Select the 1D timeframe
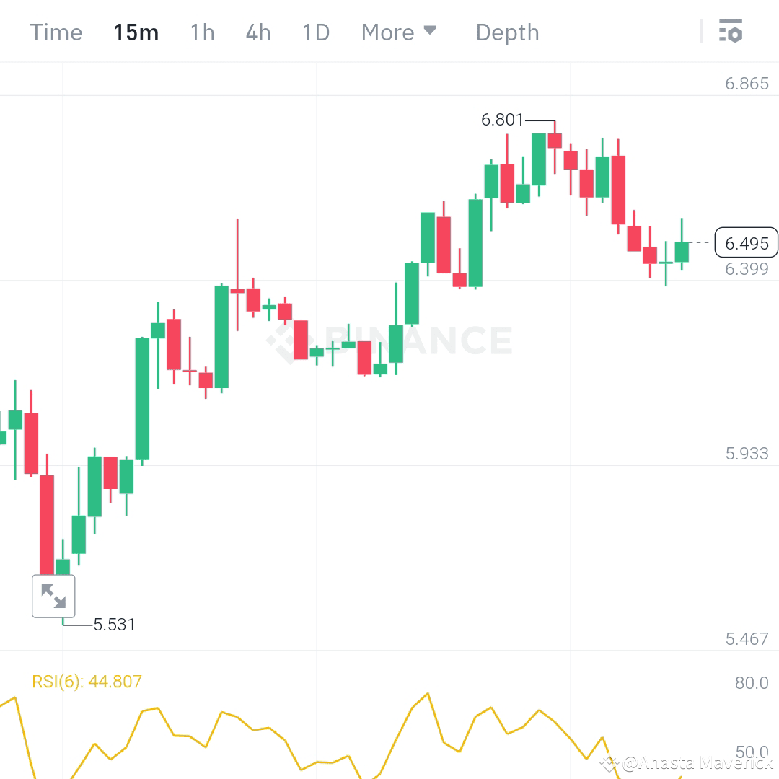This screenshot has height=779, width=779. 315,32
